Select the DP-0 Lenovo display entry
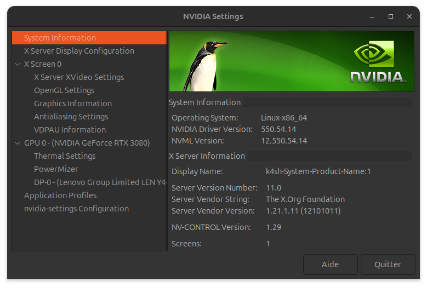Screen dimensions: 427x288 (100, 182)
